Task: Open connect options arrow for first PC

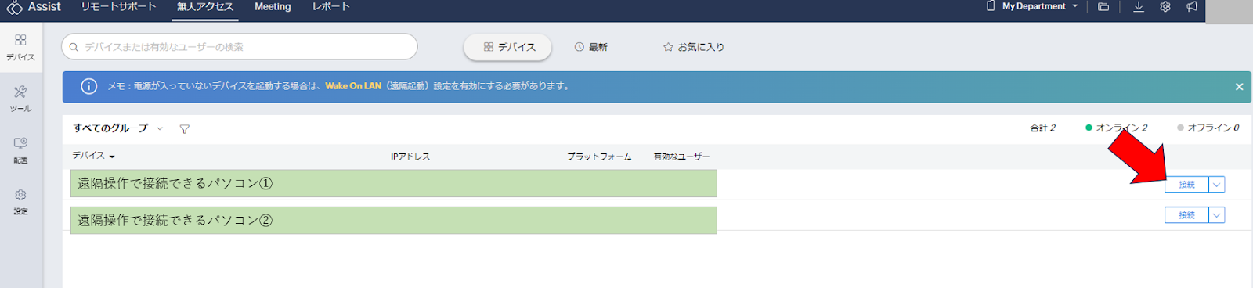Action: (x=1216, y=185)
